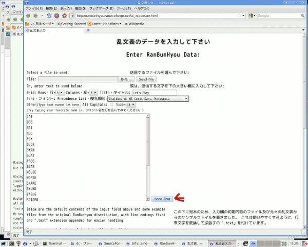This screenshot has width=308, height=247.
Task: Open the 履歴(S) menu
Action: [81, 8]
